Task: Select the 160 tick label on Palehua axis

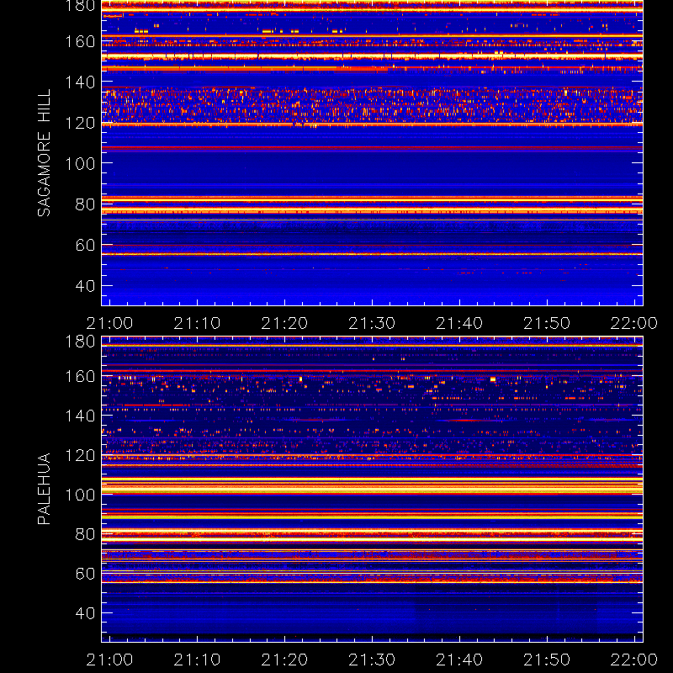Action: click(80, 376)
